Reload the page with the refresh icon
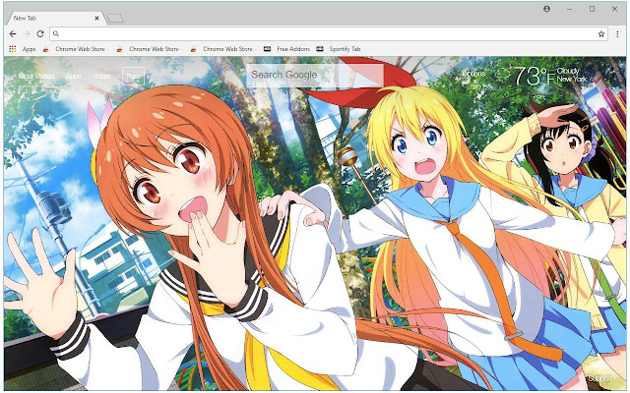This screenshot has width=630, height=393. 40,34
